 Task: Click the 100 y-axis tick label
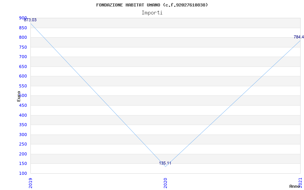click(x=23, y=174)
